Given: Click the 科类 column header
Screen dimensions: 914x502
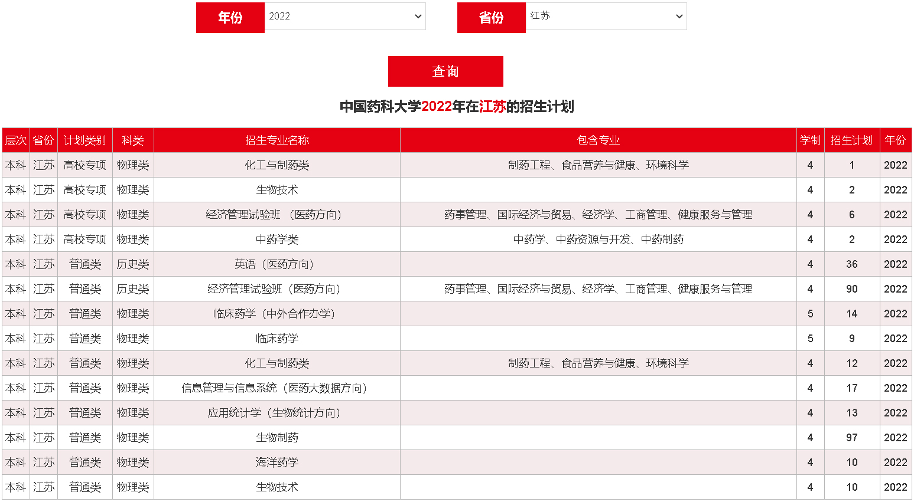Looking at the screenshot, I should [133, 140].
